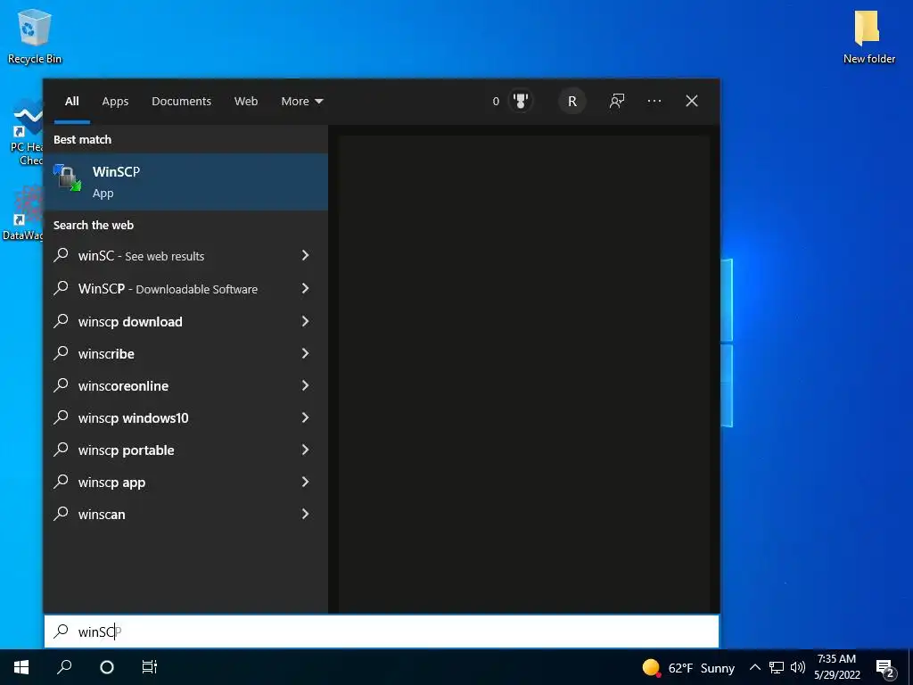Click the volume speaker icon
This screenshot has width=913, height=685.
tap(798, 667)
